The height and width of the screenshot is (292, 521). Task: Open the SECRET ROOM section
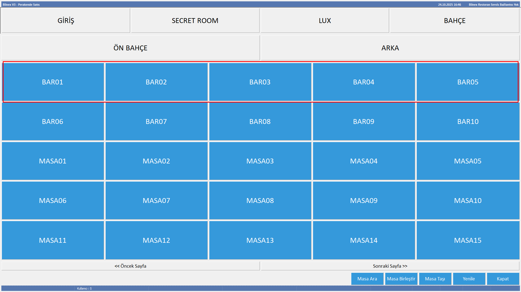pos(195,21)
